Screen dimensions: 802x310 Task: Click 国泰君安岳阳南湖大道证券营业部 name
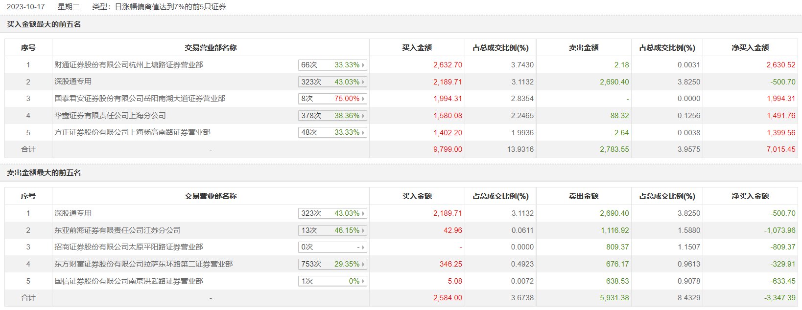coord(140,99)
